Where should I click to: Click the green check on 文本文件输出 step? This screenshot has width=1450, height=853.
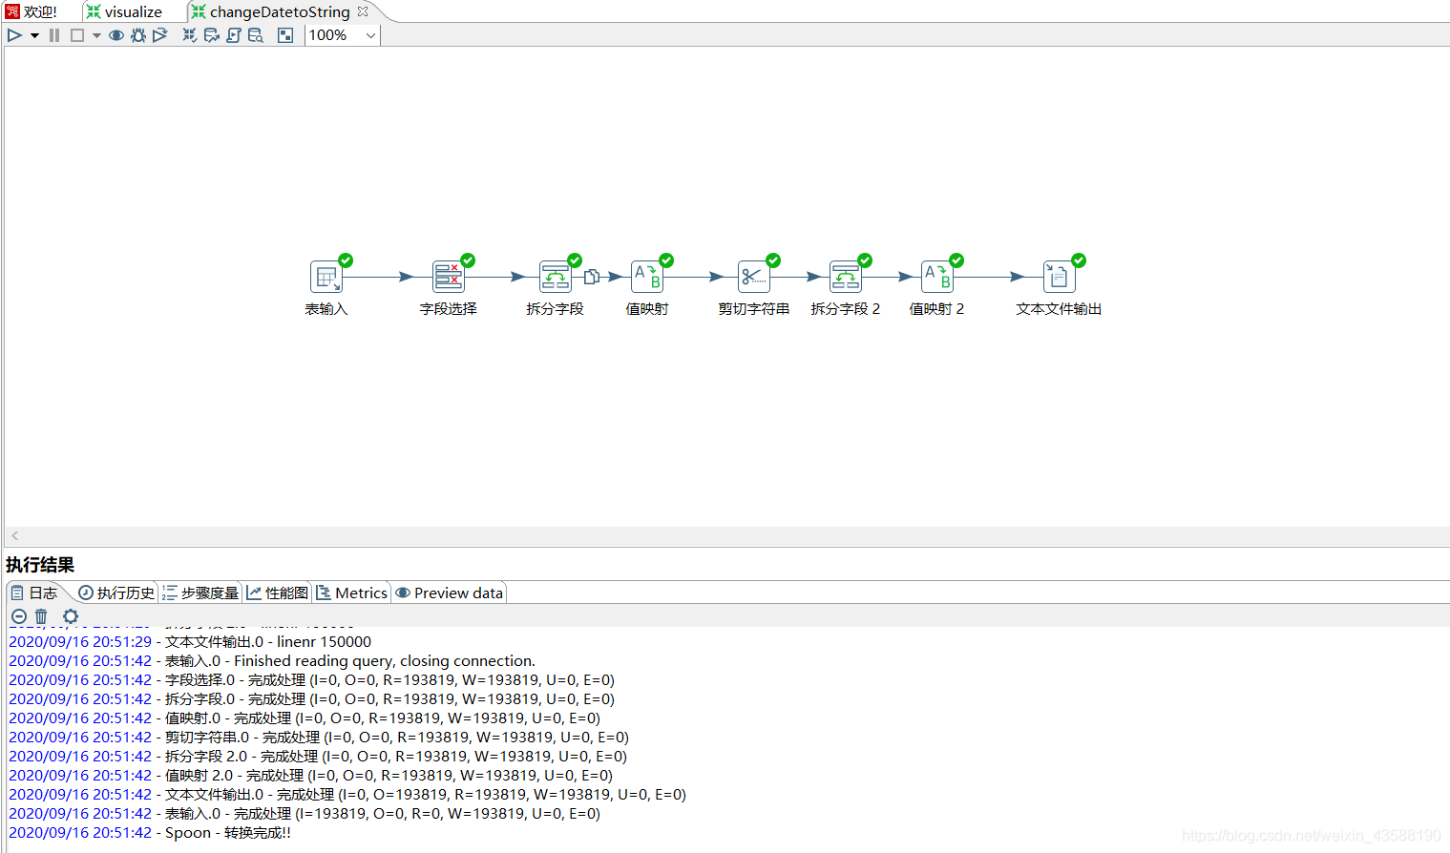pyautogui.click(x=1079, y=260)
